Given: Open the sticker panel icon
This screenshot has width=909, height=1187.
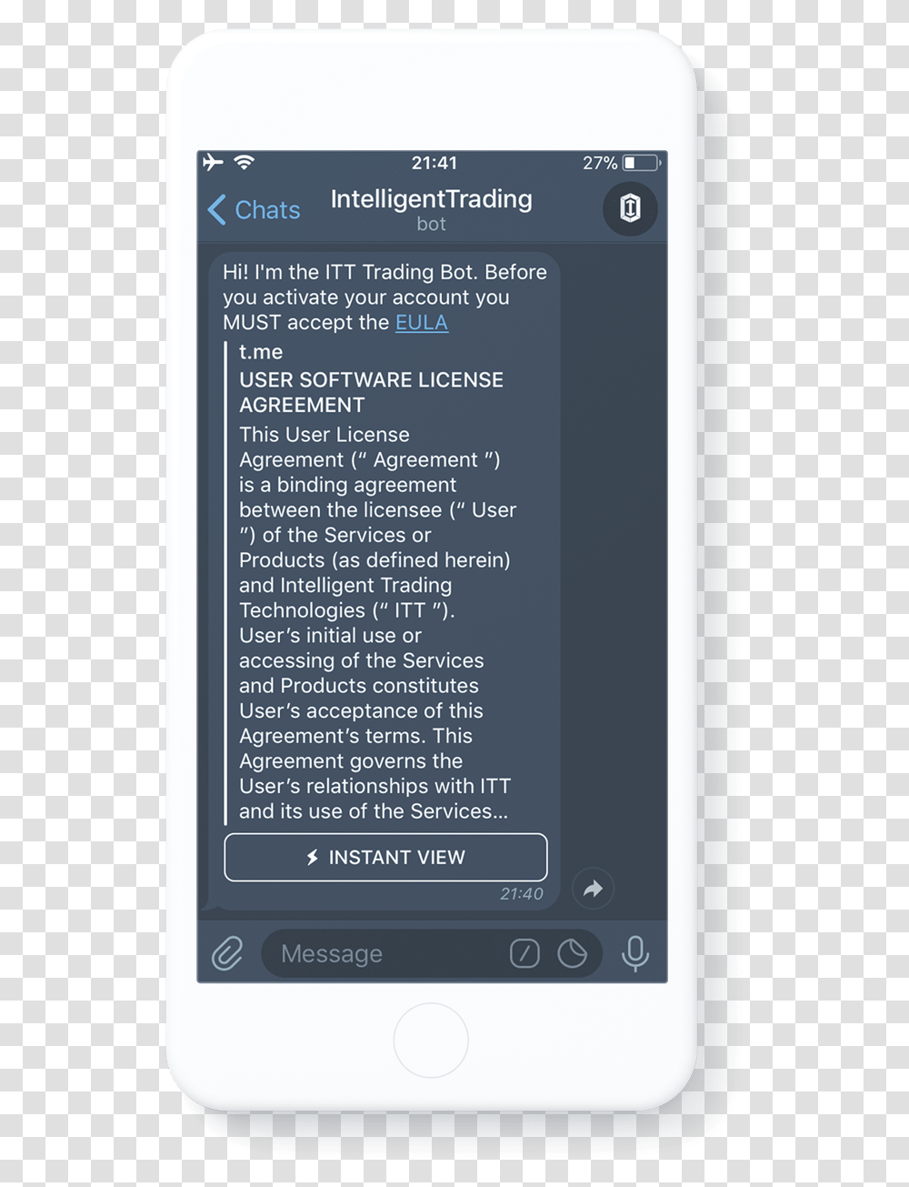Looking at the screenshot, I should click(572, 953).
